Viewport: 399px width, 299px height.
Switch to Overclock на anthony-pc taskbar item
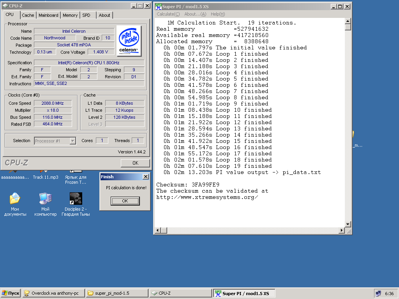(x=54, y=293)
